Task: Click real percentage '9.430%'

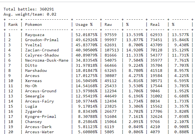Action: coord(182,45)
